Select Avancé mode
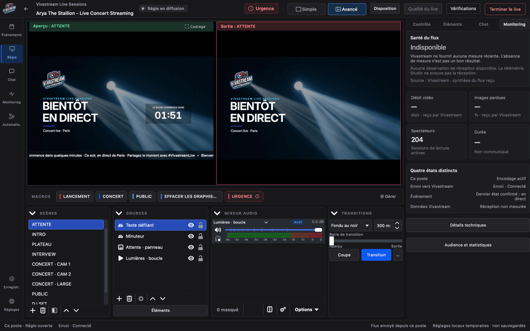530x331 pixels. click(347, 9)
